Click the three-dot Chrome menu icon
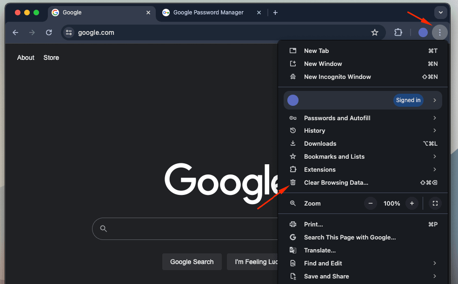458x284 pixels. coord(439,32)
